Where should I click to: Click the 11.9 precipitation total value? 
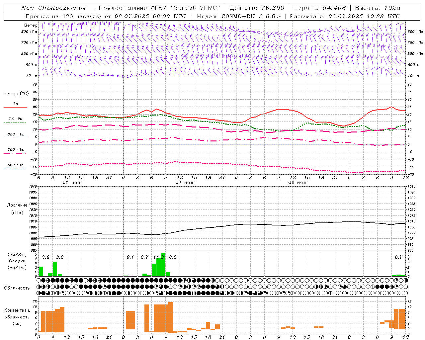[158, 257]
